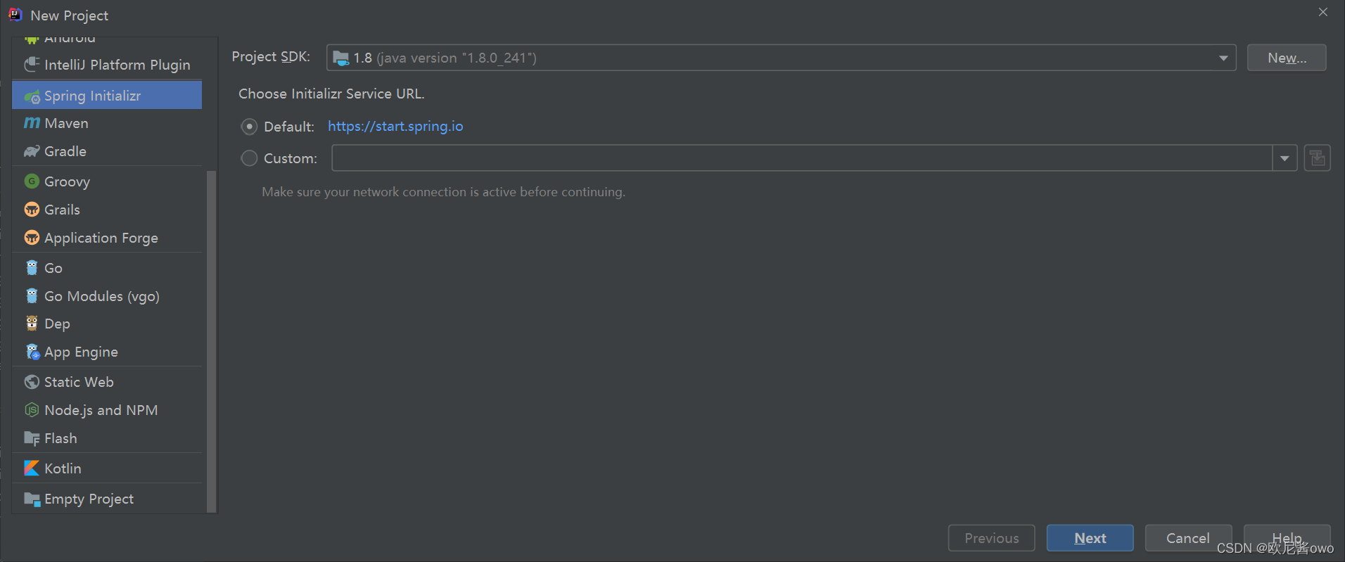The height and width of the screenshot is (562, 1345).
Task: Click the IntelliJ IDEA logo in title bar
Action: coord(15,14)
